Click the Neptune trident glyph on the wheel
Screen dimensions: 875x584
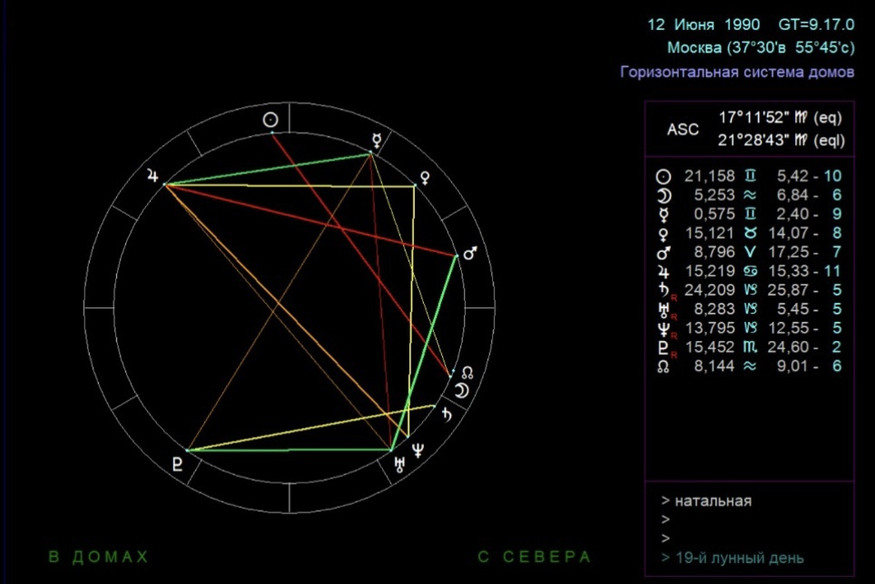click(418, 452)
